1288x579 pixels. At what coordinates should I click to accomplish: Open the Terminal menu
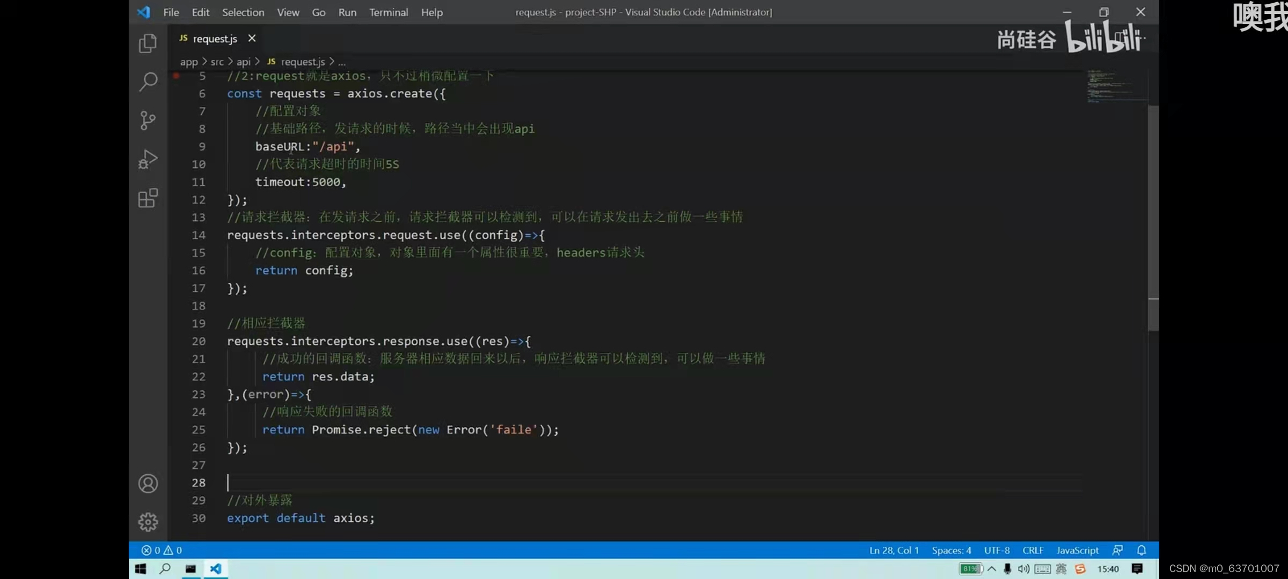[x=388, y=12]
